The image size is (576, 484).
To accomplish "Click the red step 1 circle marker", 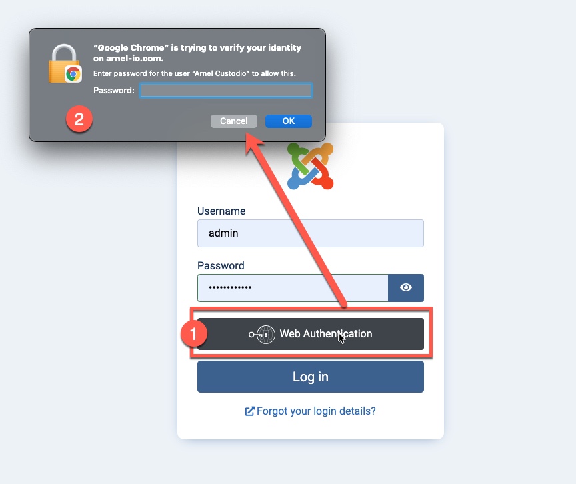I will tap(193, 333).
